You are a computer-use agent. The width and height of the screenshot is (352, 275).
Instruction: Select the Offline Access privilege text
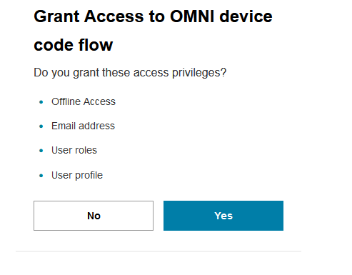coord(84,101)
